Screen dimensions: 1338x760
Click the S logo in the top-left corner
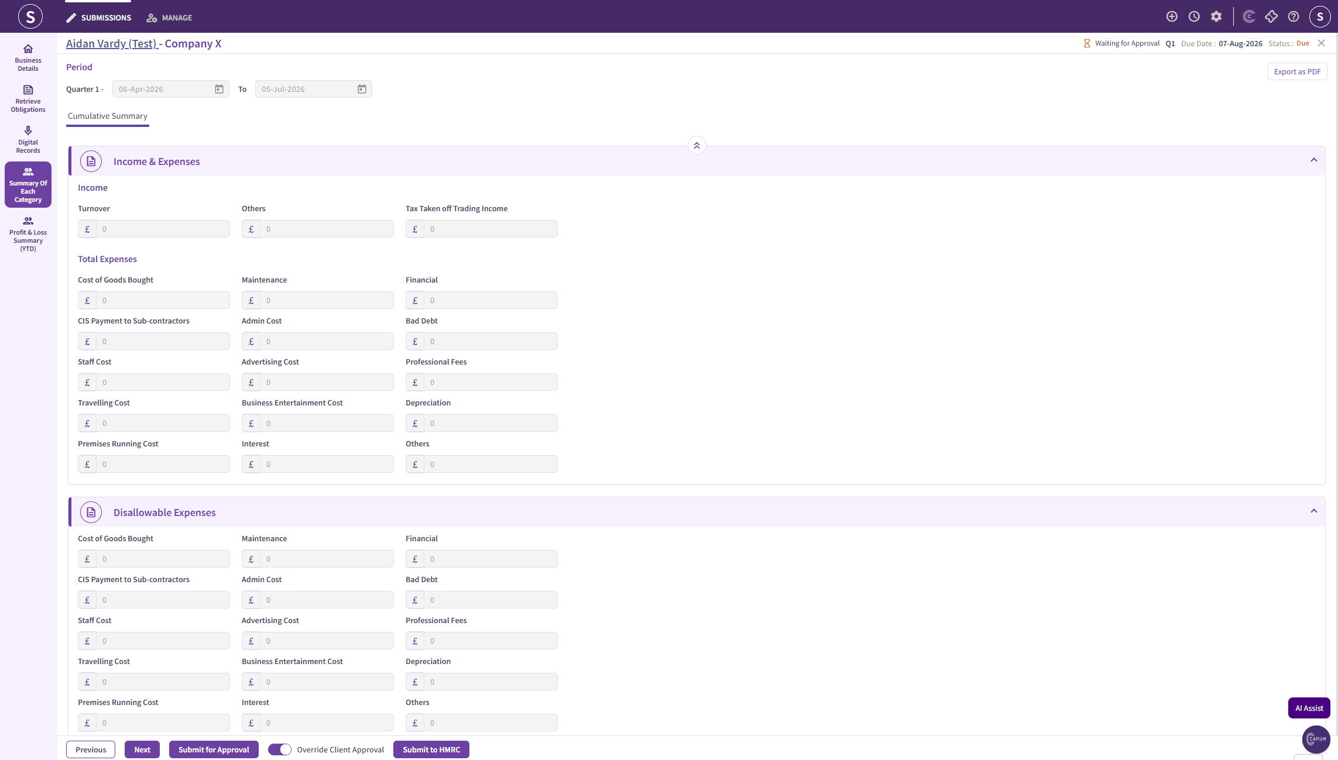[x=30, y=16]
